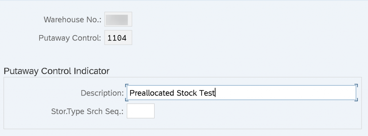Place cursor on the word Test
Screen dimensions: 368x136
coord(207,93)
